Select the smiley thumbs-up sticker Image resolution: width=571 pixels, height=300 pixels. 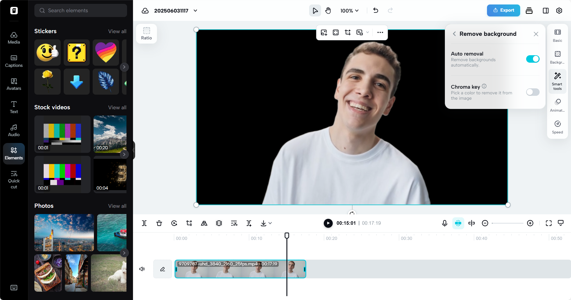pyautogui.click(x=47, y=53)
